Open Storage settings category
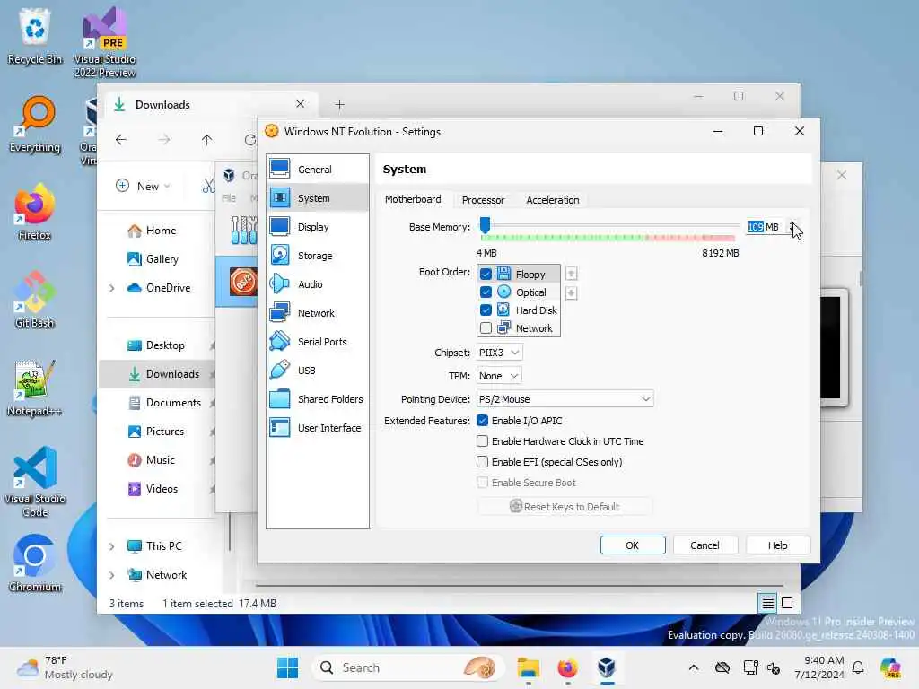Screen dimensions: 919x689 [318, 256]
